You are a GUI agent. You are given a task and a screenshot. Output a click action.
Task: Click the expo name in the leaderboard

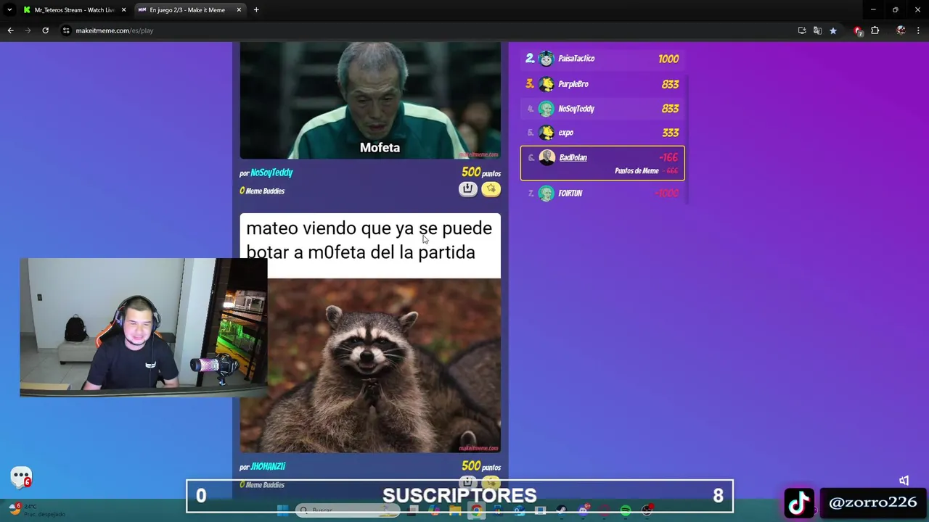[x=566, y=133]
